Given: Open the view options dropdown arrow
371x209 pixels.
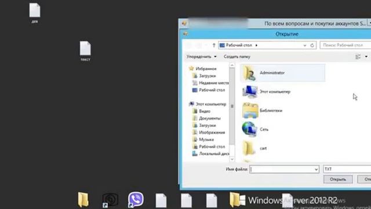Looking at the screenshot, I should tap(366, 57).
